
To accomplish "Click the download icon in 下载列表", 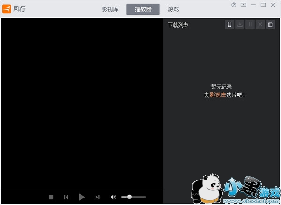I will click(240, 24).
